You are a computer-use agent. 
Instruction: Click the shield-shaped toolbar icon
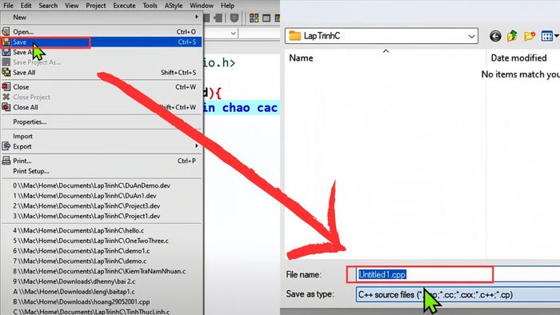234,18
